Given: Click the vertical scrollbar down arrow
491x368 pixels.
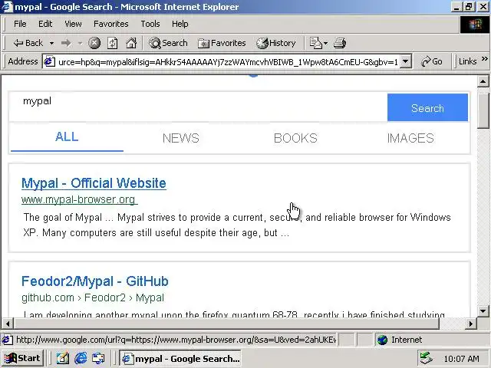Looking at the screenshot, I should click(x=483, y=311).
